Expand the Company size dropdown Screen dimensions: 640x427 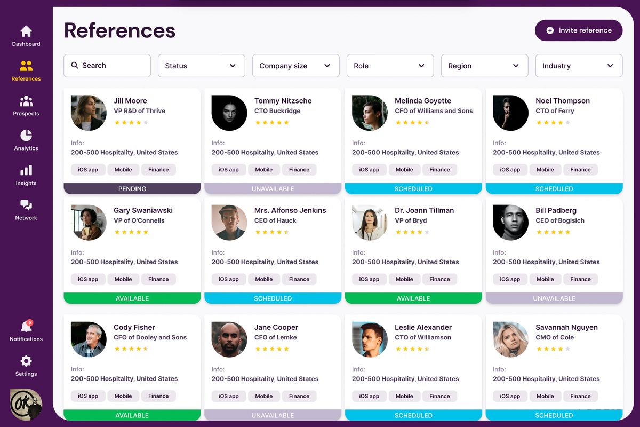pos(295,66)
